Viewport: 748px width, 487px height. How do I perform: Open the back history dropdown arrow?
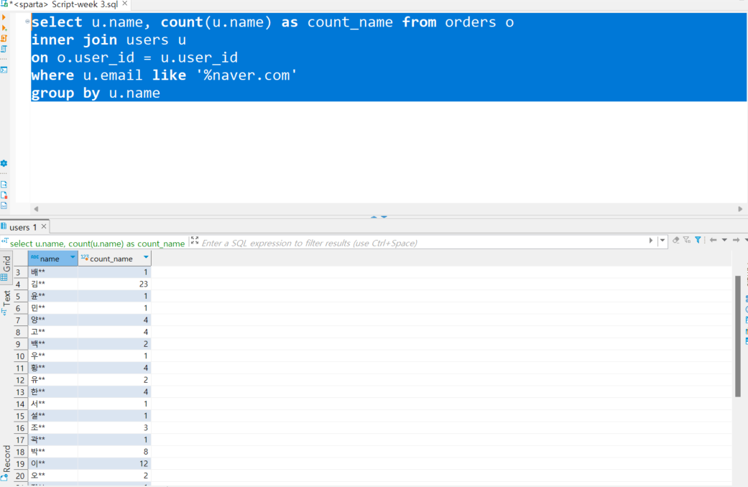click(x=724, y=240)
